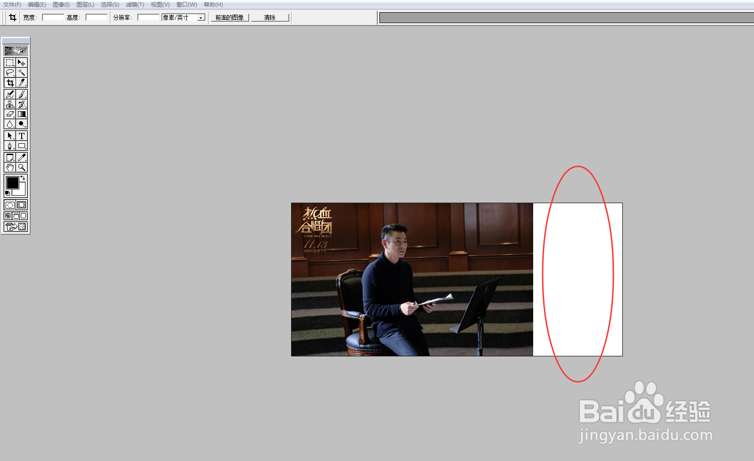The width and height of the screenshot is (754, 461).
Task: Switch to Standard Screen mode
Action: pyautogui.click(x=8, y=216)
